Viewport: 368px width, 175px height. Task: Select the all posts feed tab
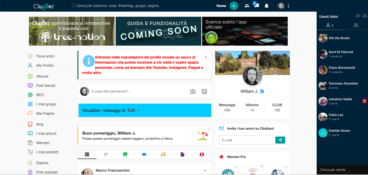[87, 154]
